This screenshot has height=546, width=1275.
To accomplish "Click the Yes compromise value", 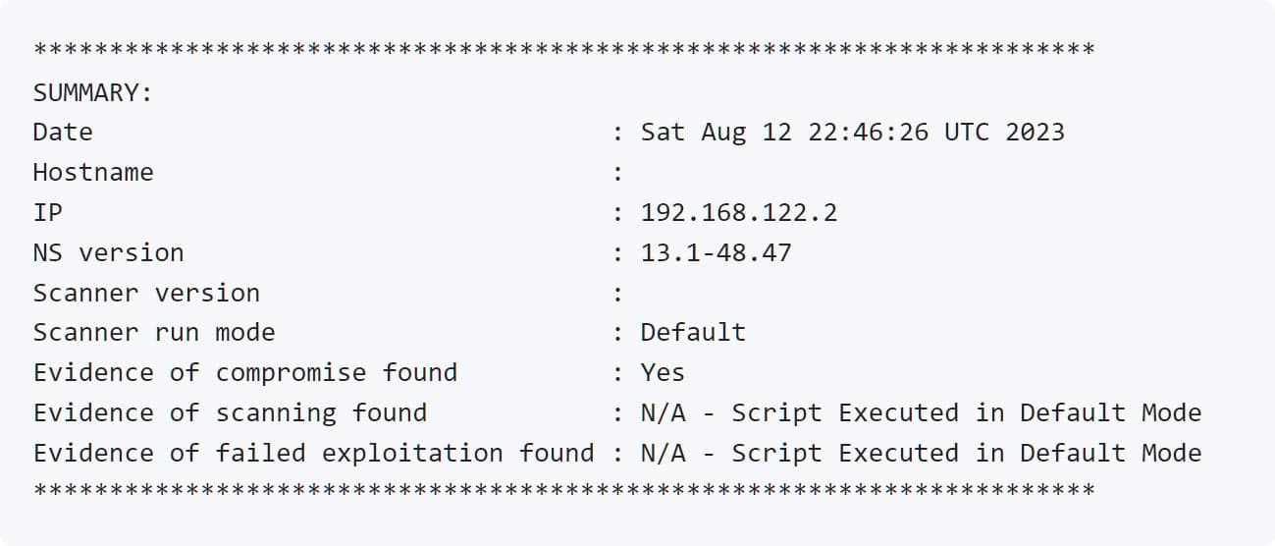I will (663, 373).
